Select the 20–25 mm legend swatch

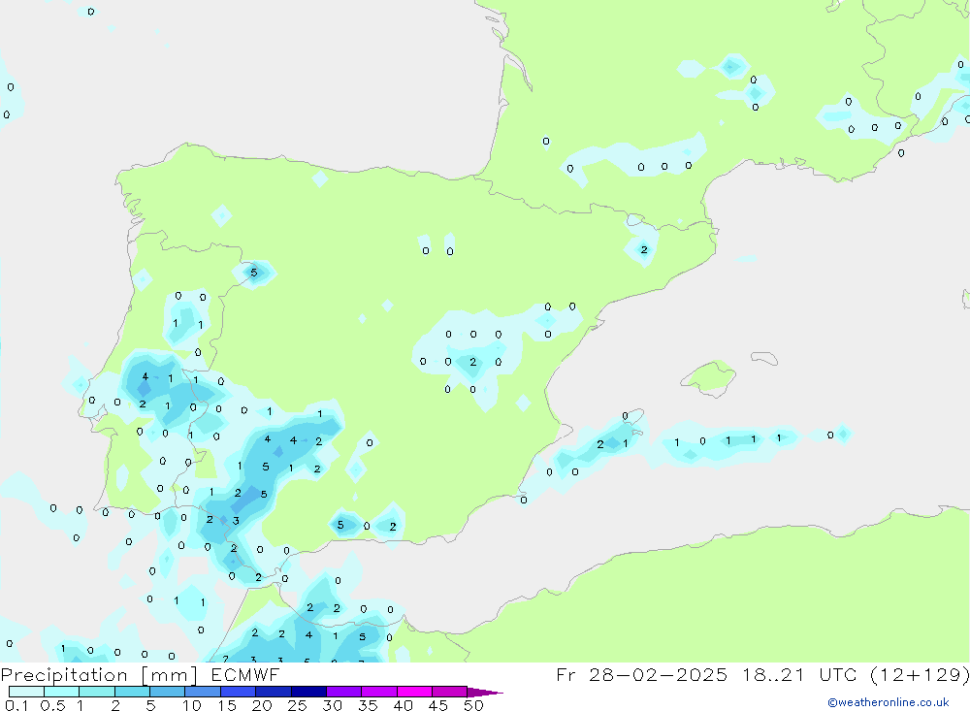point(274,692)
